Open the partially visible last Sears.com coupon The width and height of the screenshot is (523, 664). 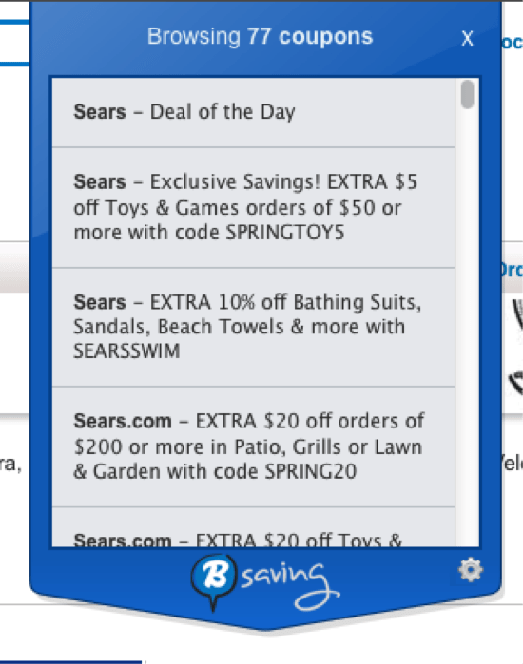(x=254, y=527)
